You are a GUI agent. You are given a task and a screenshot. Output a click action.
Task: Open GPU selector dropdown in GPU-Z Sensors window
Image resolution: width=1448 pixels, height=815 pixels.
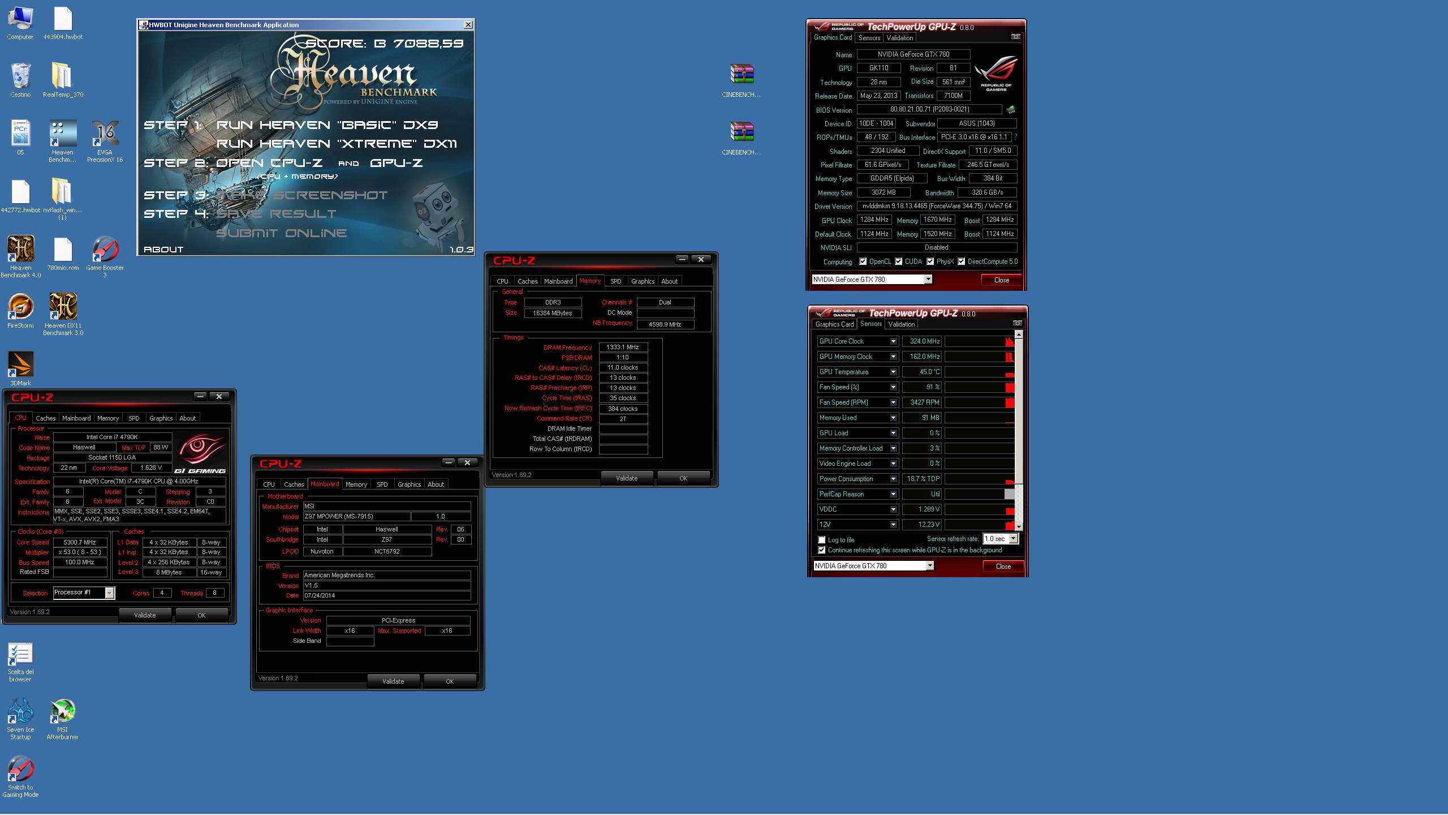tap(929, 566)
